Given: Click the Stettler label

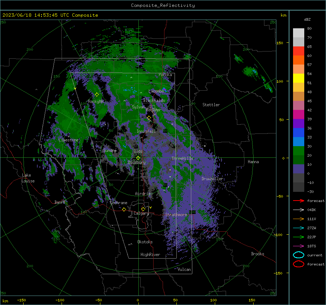Looking at the screenshot, I should [x=211, y=105].
